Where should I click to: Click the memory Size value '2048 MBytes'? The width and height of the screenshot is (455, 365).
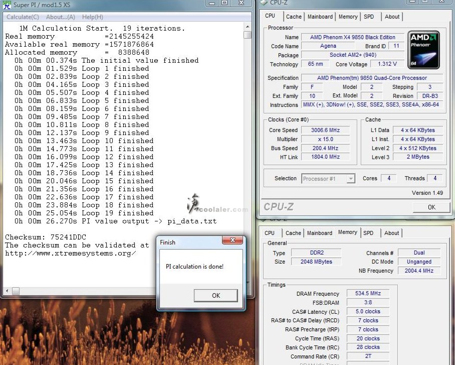pos(316,262)
